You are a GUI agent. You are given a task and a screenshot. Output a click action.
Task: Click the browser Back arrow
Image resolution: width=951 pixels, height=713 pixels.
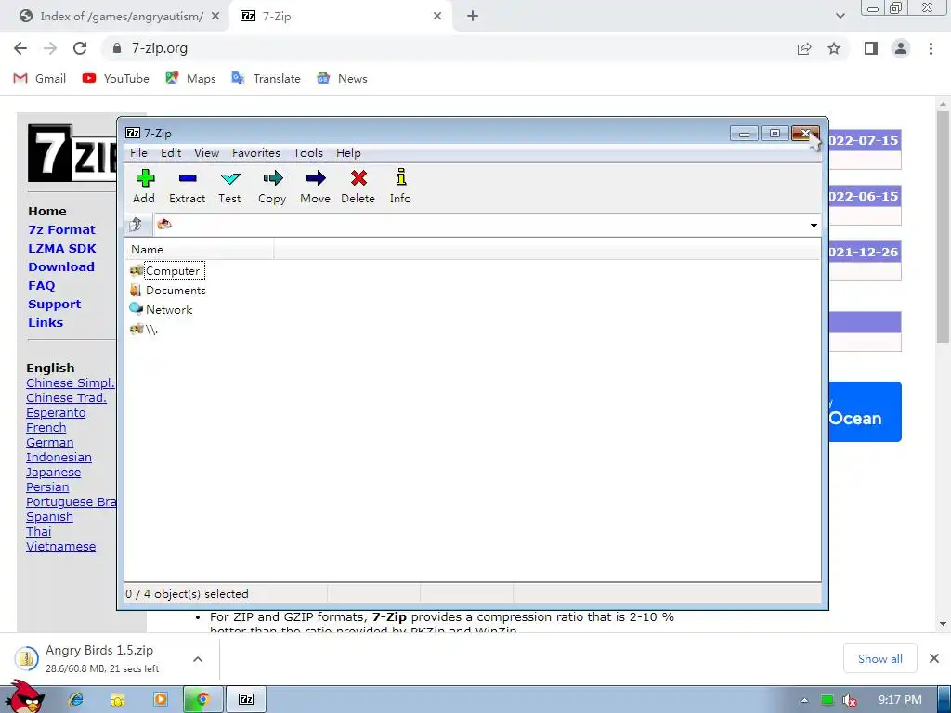point(20,48)
